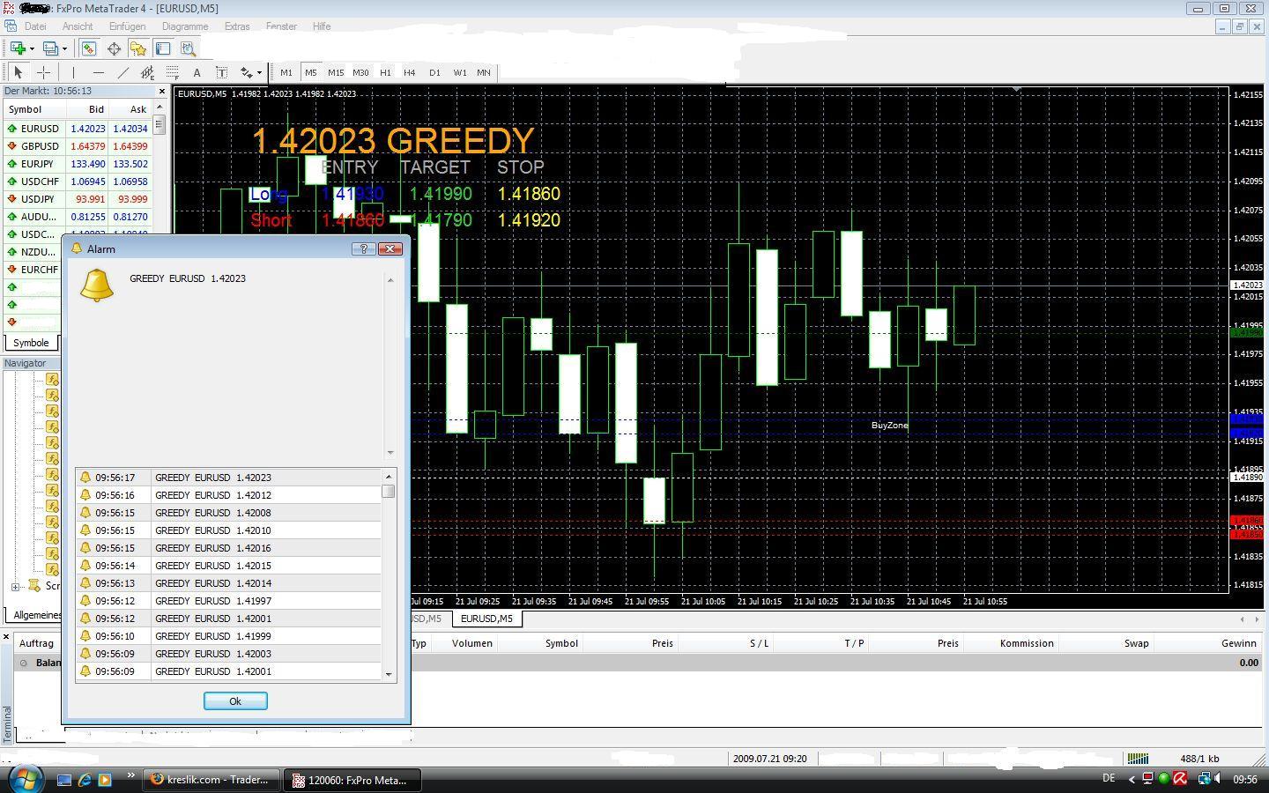
Task: Show hidden tray icons chevron
Action: tap(1132, 779)
